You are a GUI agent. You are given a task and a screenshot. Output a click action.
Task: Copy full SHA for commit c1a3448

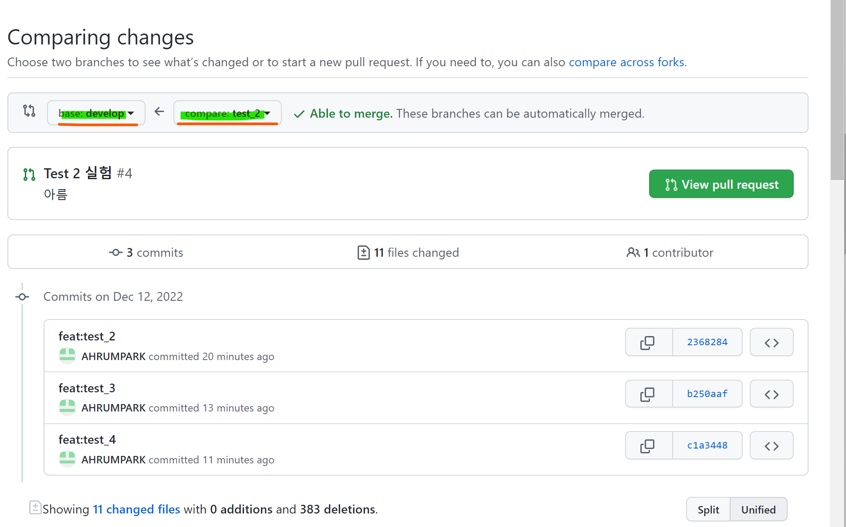(648, 446)
